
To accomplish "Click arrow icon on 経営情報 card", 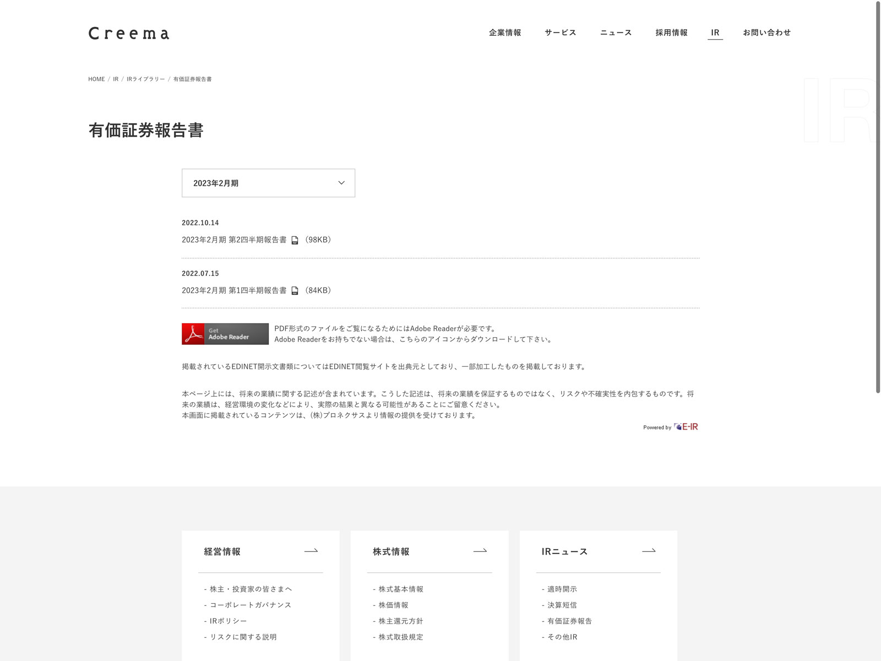I will [x=311, y=551].
